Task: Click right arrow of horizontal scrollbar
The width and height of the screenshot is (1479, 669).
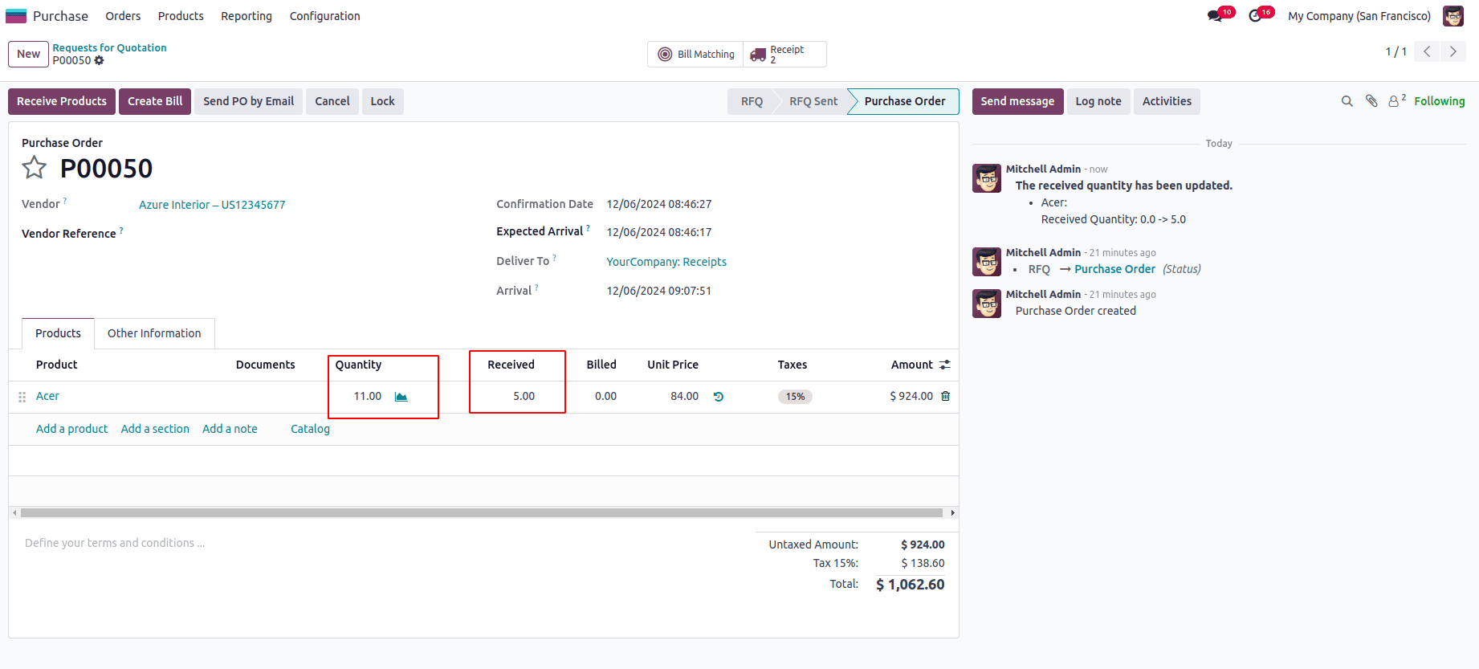Action: (953, 512)
